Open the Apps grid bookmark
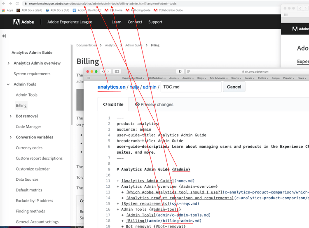 click(7, 10)
